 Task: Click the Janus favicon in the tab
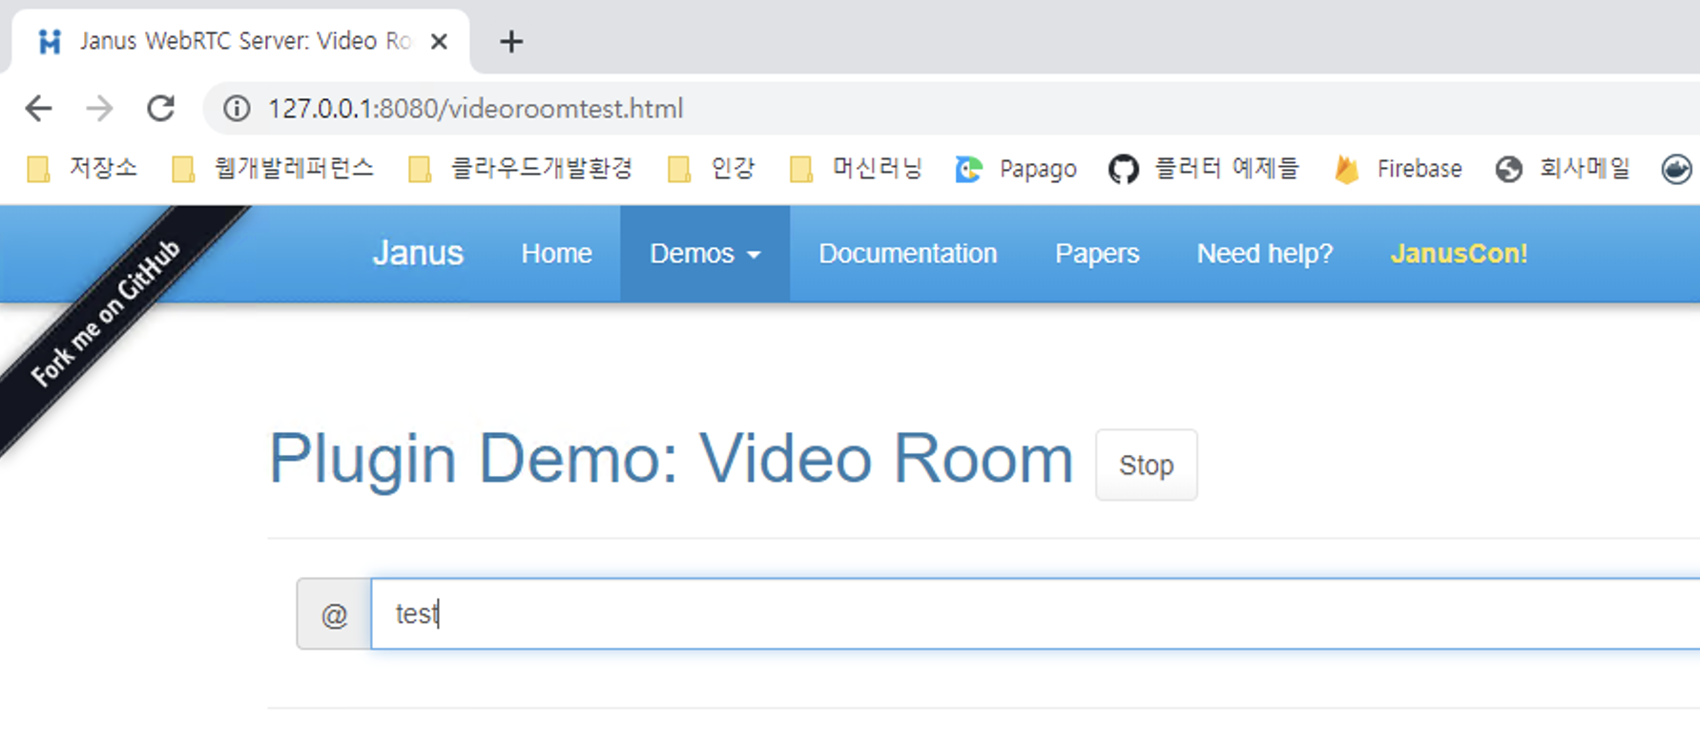pyautogui.click(x=50, y=41)
